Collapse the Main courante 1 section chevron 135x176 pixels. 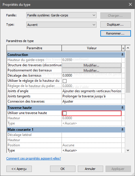122,130
